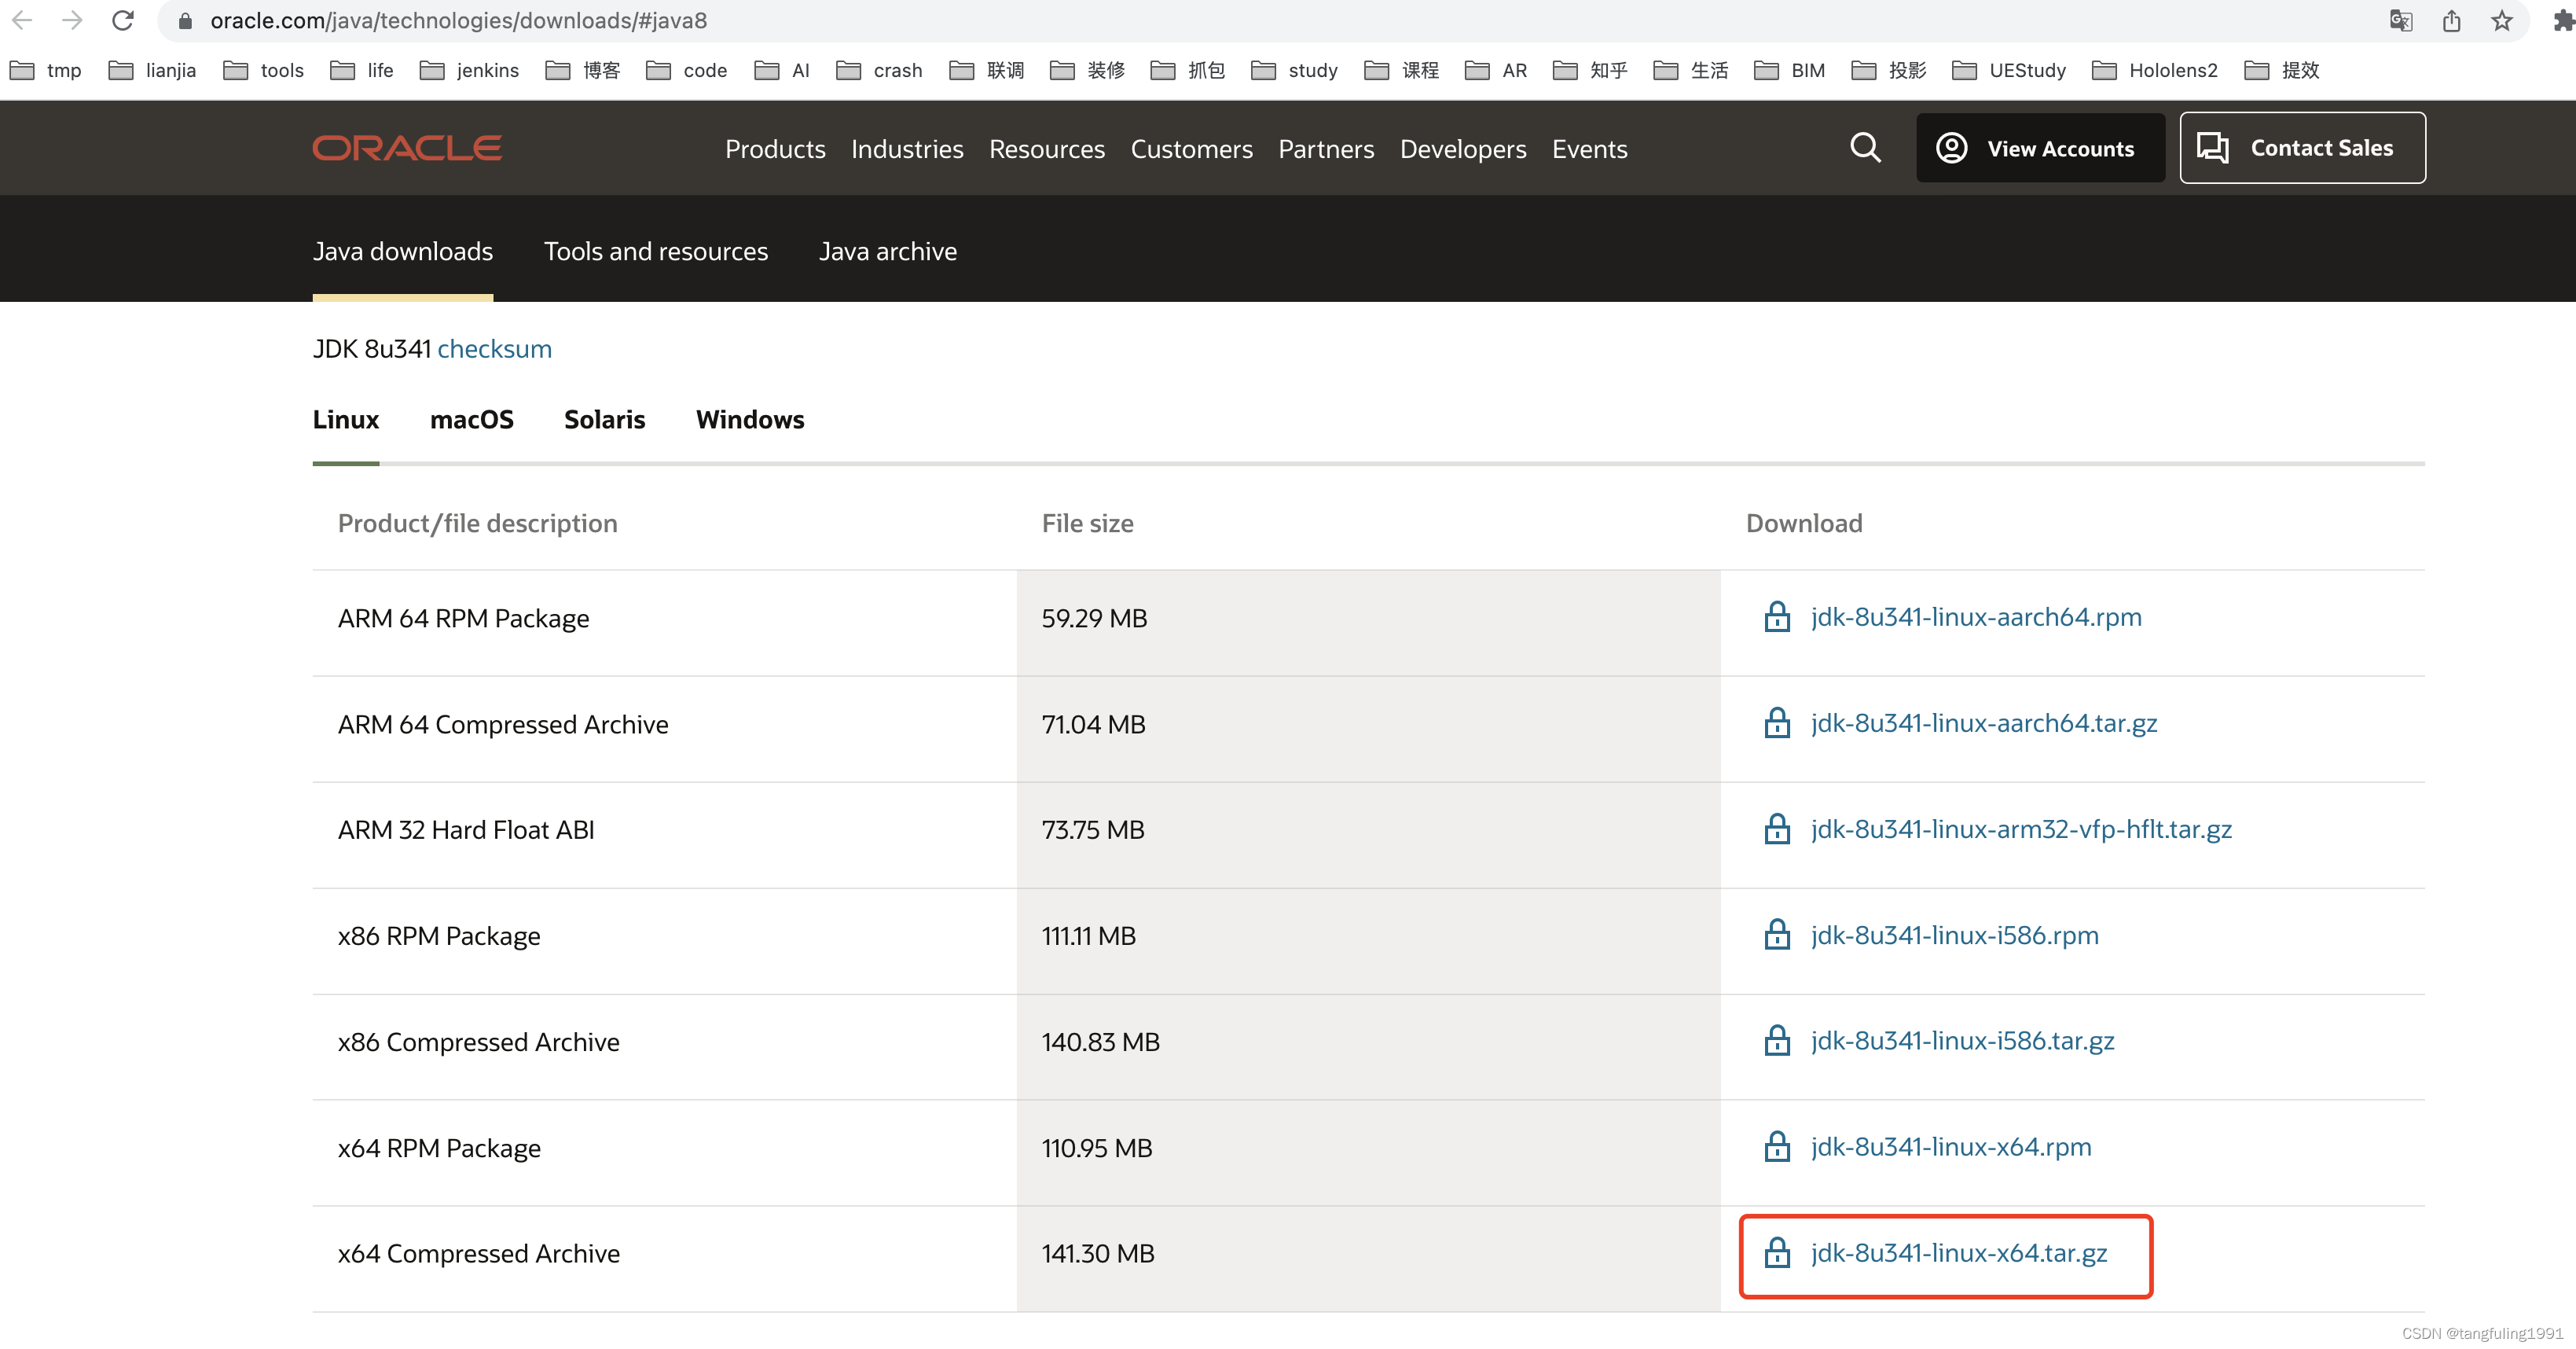Click lock icon beside jdk-8u341-linux-x64.rpm
Image resolution: width=2576 pixels, height=1349 pixels.
pyautogui.click(x=1777, y=1147)
